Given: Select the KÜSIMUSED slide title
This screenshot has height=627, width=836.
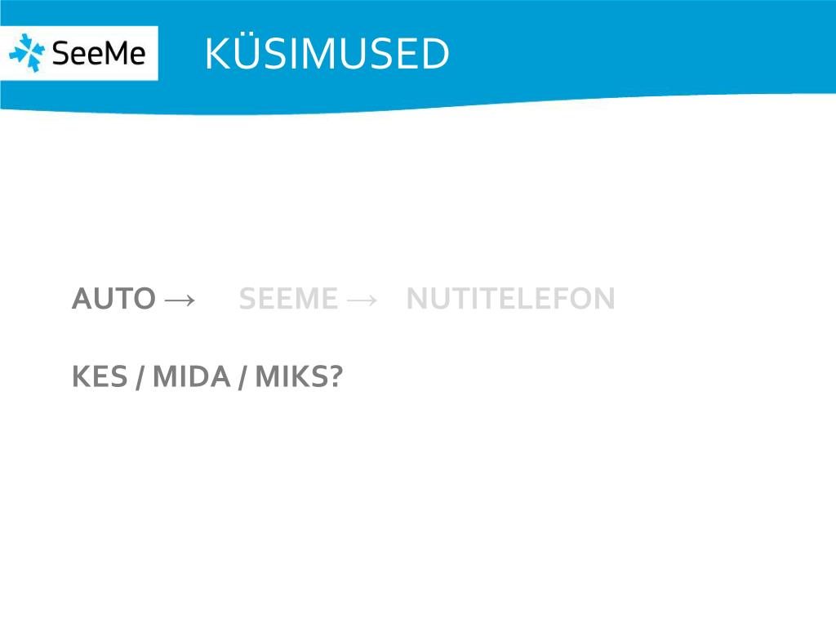Looking at the screenshot, I should [327, 54].
